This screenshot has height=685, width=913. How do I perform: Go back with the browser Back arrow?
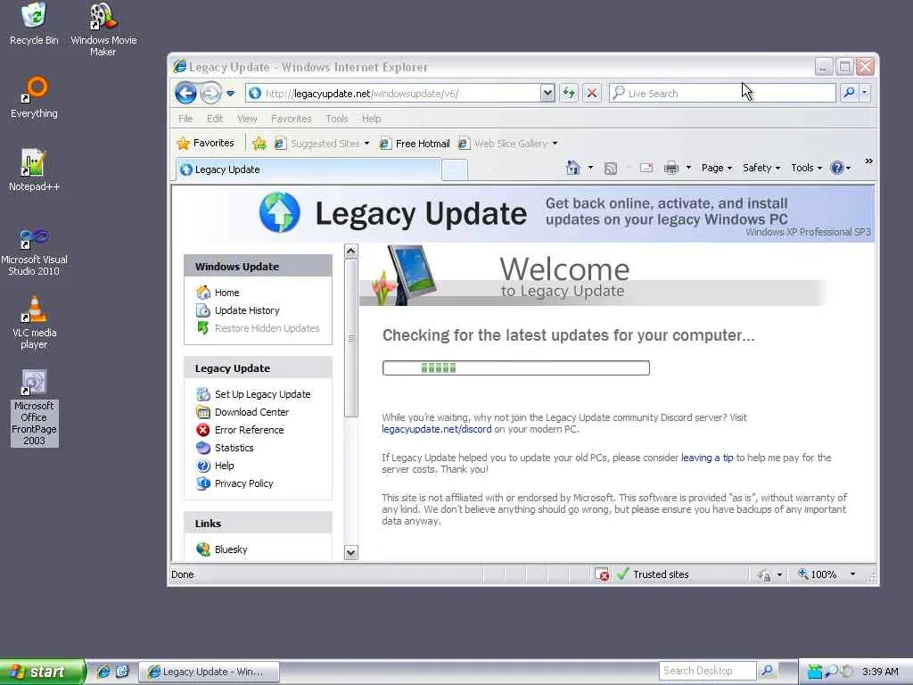185,93
